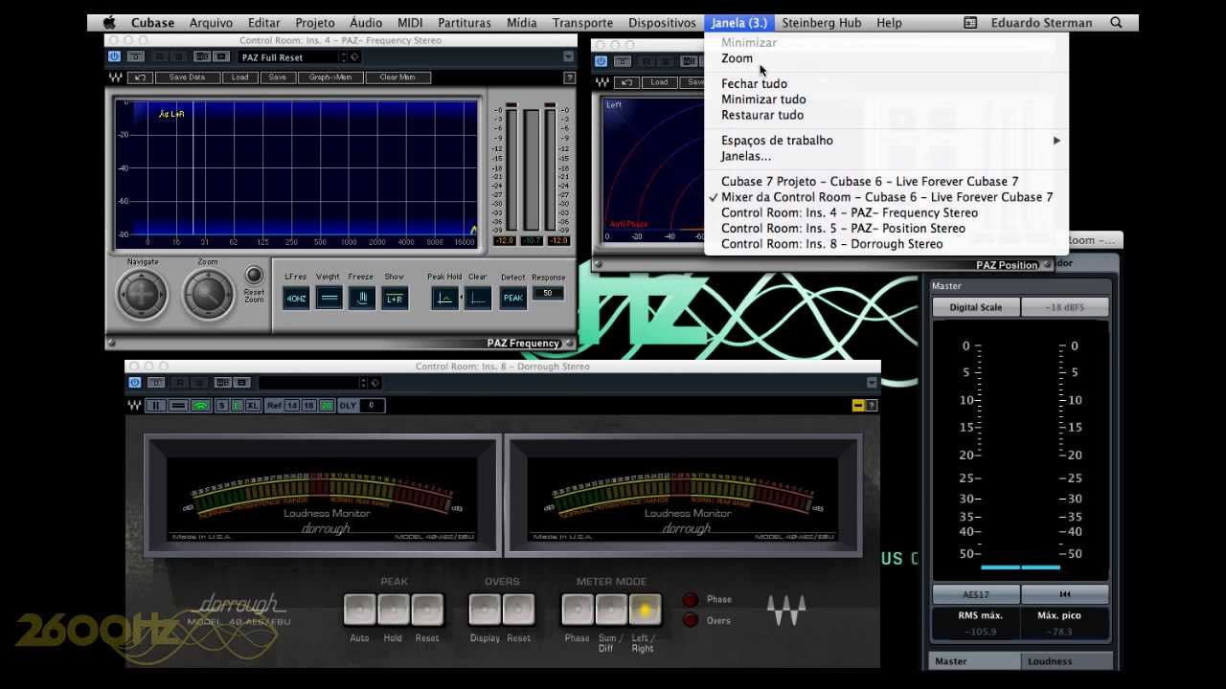Image resolution: width=1226 pixels, height=689 pixels.
Task: Click meter reset rewind icon
Action: click(x=1065, y=594)
